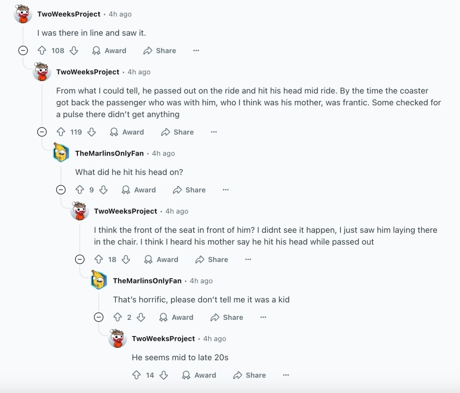Downvote the "He seems mid to late 20s" comment
Image resolution: width=460 pixels, height=393 pixels.
pos(164,375)
